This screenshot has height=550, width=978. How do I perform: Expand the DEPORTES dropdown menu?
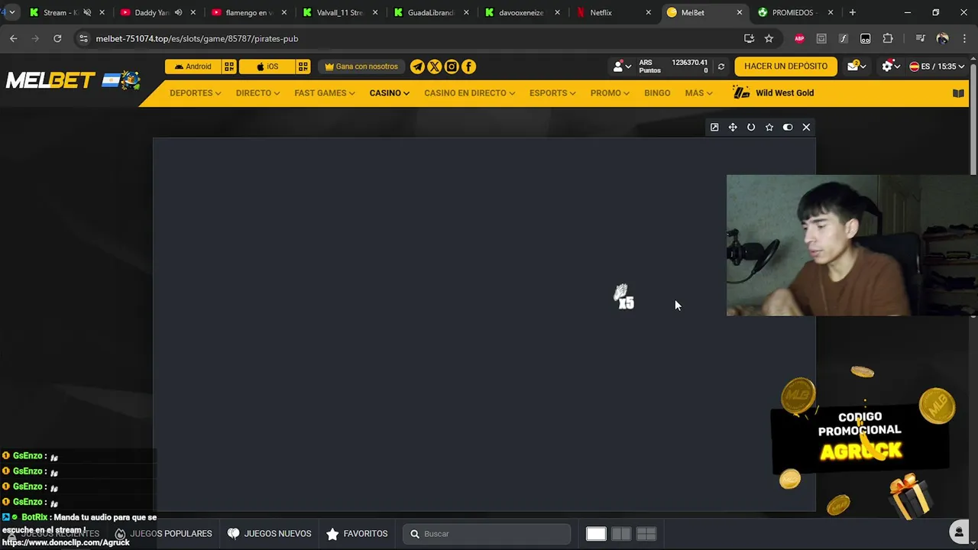pyautogui.click(x=196, y=93)
